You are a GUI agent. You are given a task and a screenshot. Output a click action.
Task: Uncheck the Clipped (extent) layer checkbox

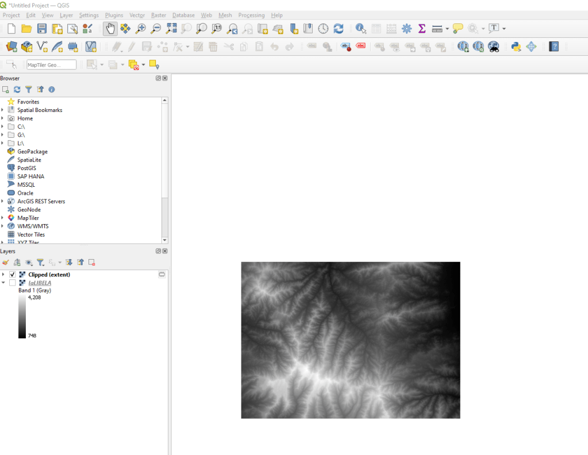point(13,275)
